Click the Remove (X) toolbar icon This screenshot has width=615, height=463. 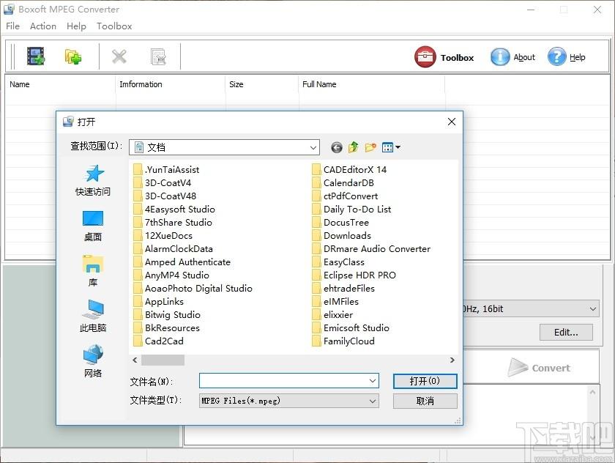pos(119,56)
